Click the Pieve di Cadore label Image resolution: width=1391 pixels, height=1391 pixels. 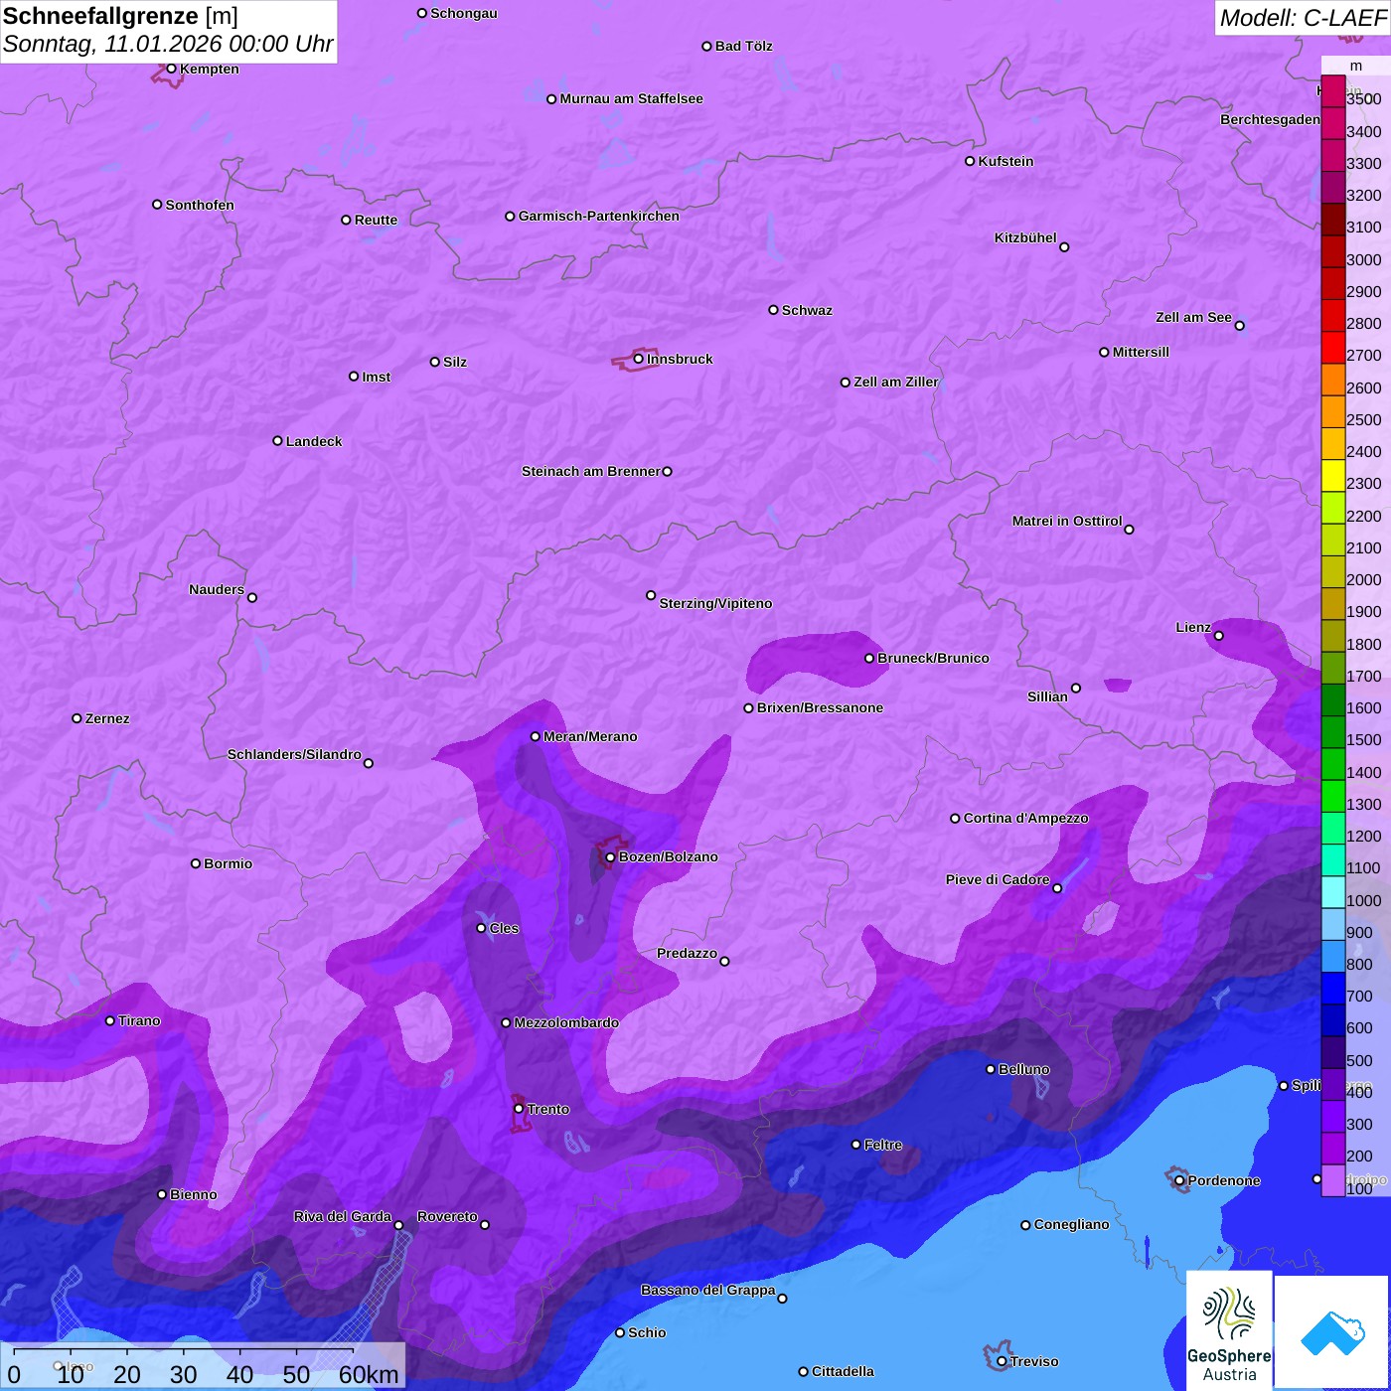(998, 879)
